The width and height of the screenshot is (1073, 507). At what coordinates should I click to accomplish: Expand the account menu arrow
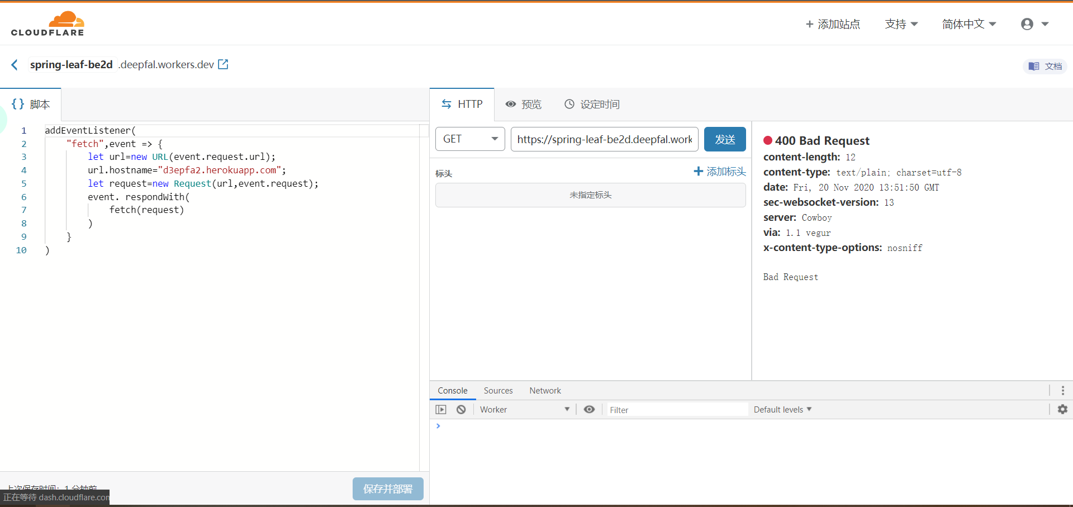tap(1045, 24)
